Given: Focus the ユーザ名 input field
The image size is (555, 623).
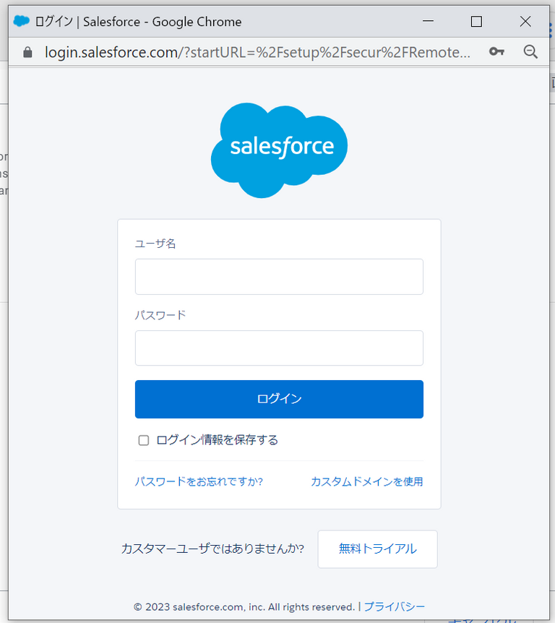Looking at the screenshot, I should (279, 277).
